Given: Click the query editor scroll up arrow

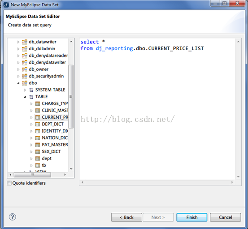Looking at the screenshot, I should pos(238,42).
